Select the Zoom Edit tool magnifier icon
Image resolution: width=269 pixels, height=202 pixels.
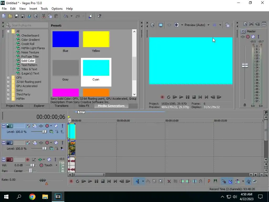(x=161, y=181)
